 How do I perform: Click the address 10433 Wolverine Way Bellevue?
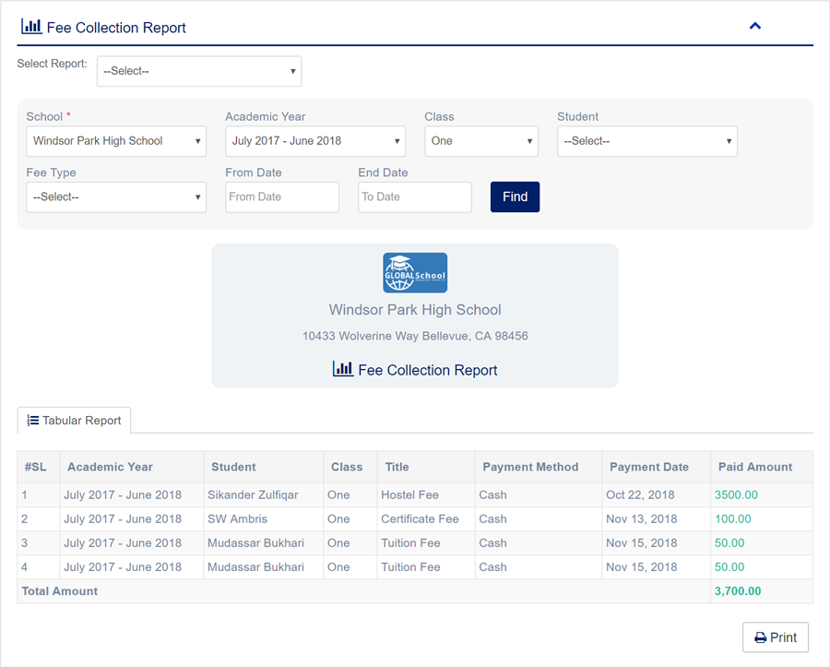415,336
